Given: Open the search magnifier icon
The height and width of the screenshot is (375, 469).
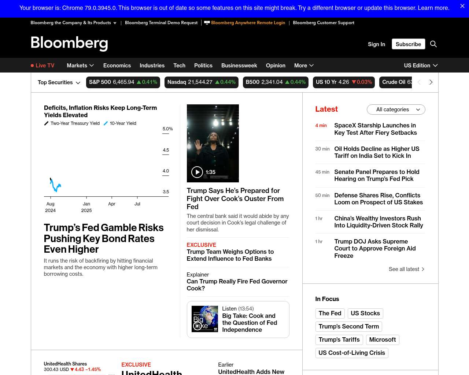Looking at the screenshot, I should pyautogui.click(x=433, y=44).
